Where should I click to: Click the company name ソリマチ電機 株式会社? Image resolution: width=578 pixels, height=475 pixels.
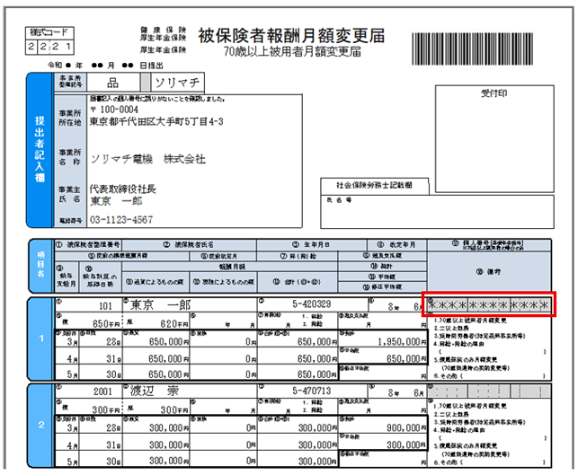click(x=148, y=159)
